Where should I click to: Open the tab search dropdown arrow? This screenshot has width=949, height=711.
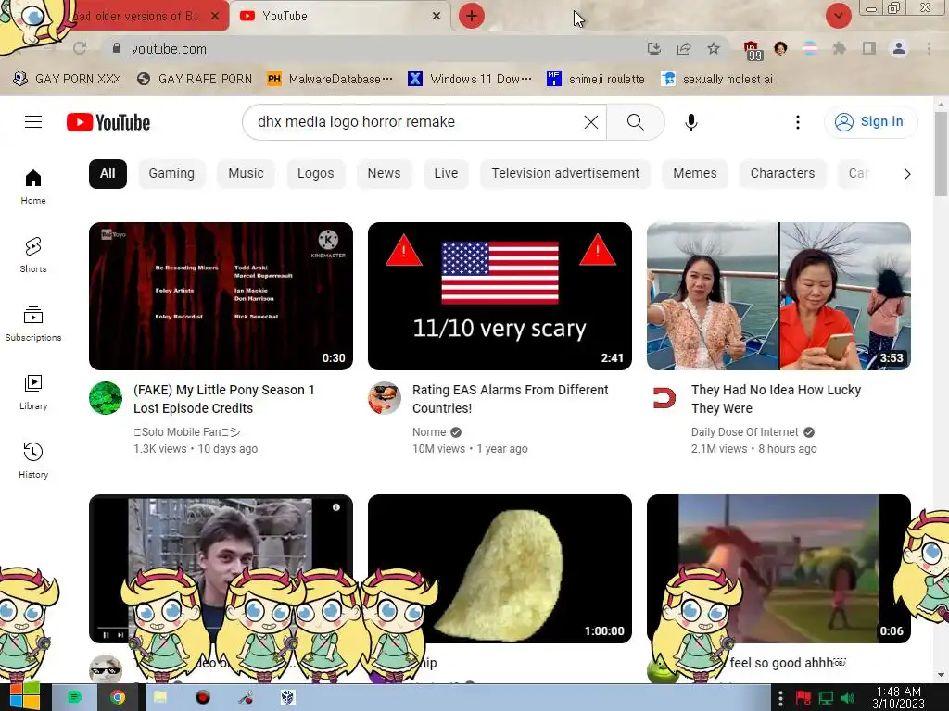point(838,16)
